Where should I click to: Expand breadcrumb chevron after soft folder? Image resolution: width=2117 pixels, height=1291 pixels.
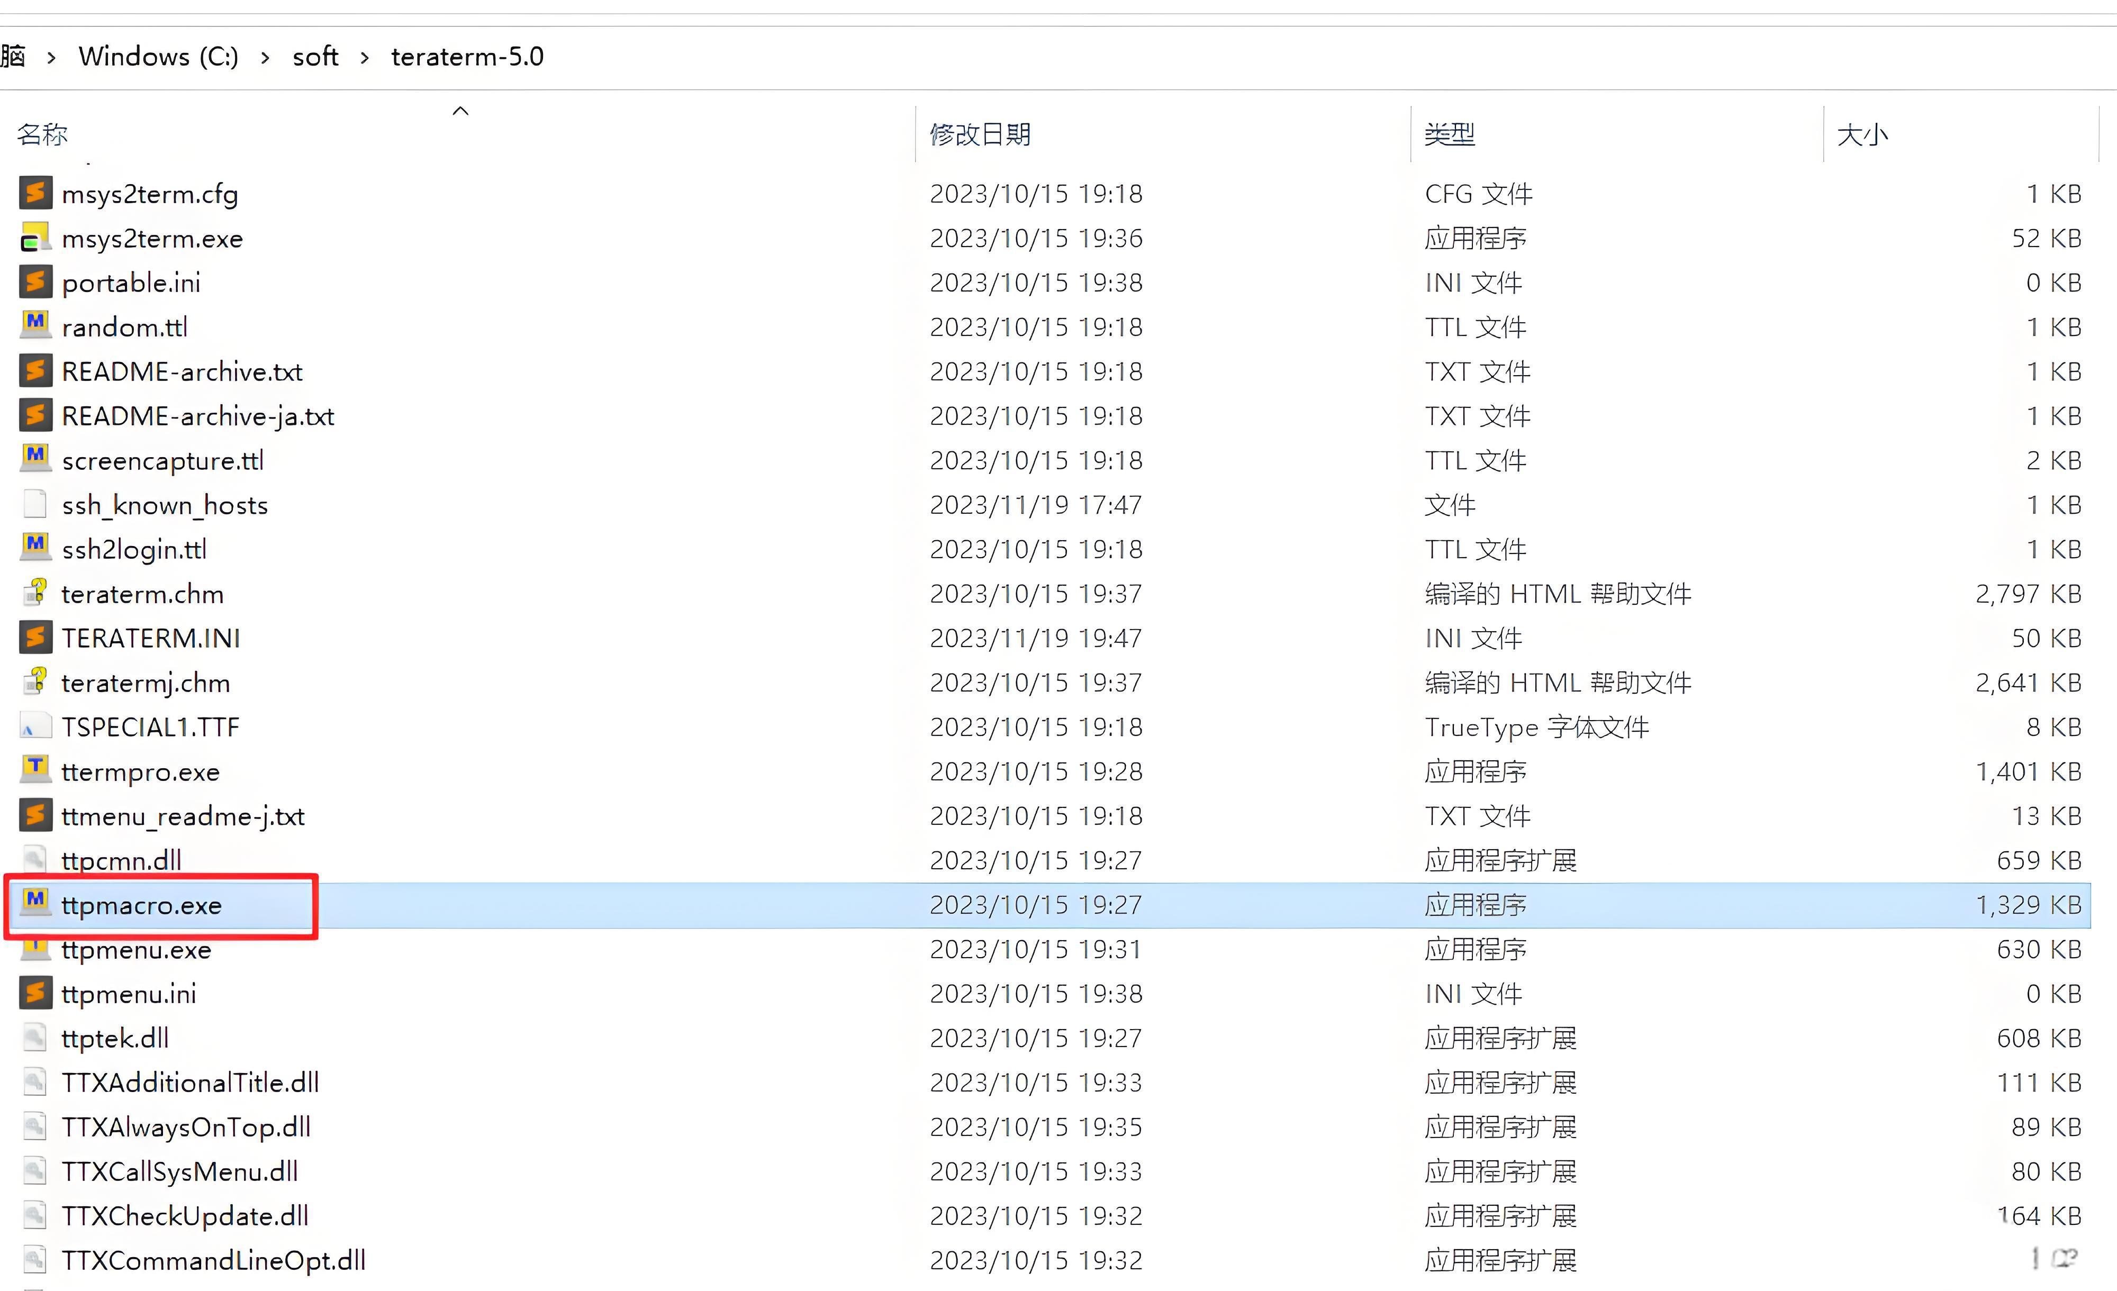tap(364, 58)
